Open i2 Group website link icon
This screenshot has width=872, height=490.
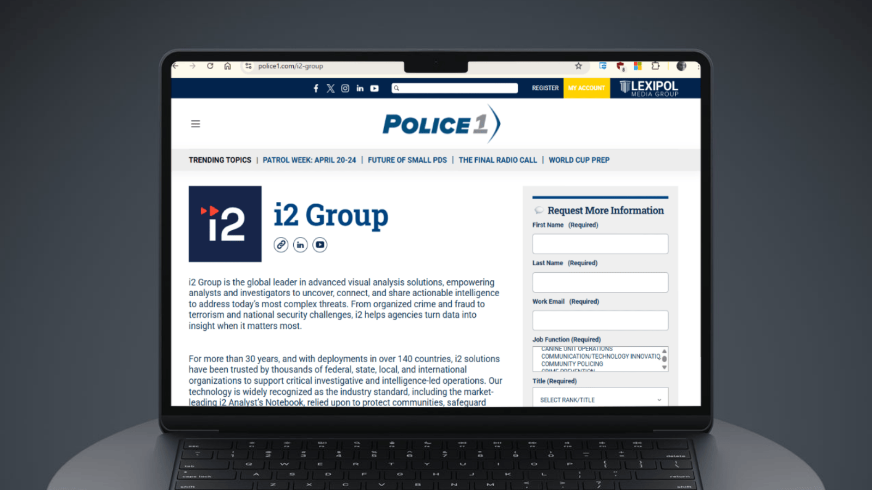[281, 245]
